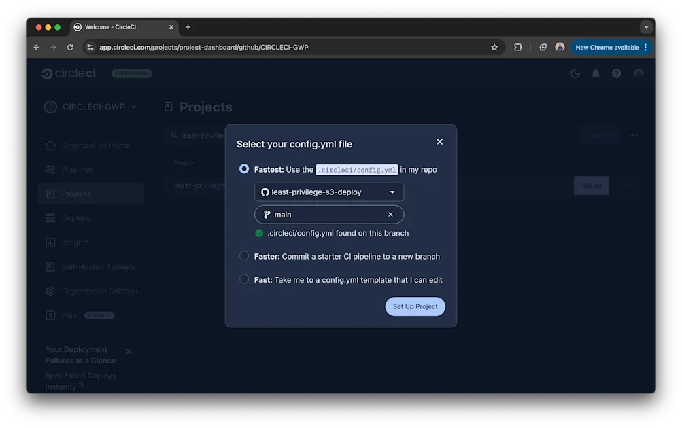This screenshot has width=682, height=428.
Task: Pick the Fast editable template option
Action: pos(243,279)
